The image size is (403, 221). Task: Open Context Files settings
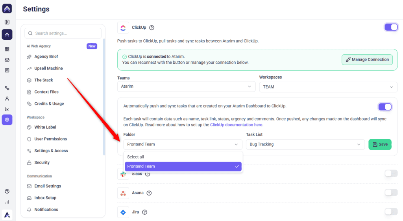point(46,92)
